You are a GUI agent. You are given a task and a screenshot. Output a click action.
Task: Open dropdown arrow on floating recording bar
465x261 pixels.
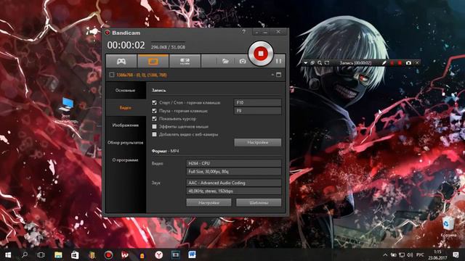pyautogui.click(x=306, y=63)
